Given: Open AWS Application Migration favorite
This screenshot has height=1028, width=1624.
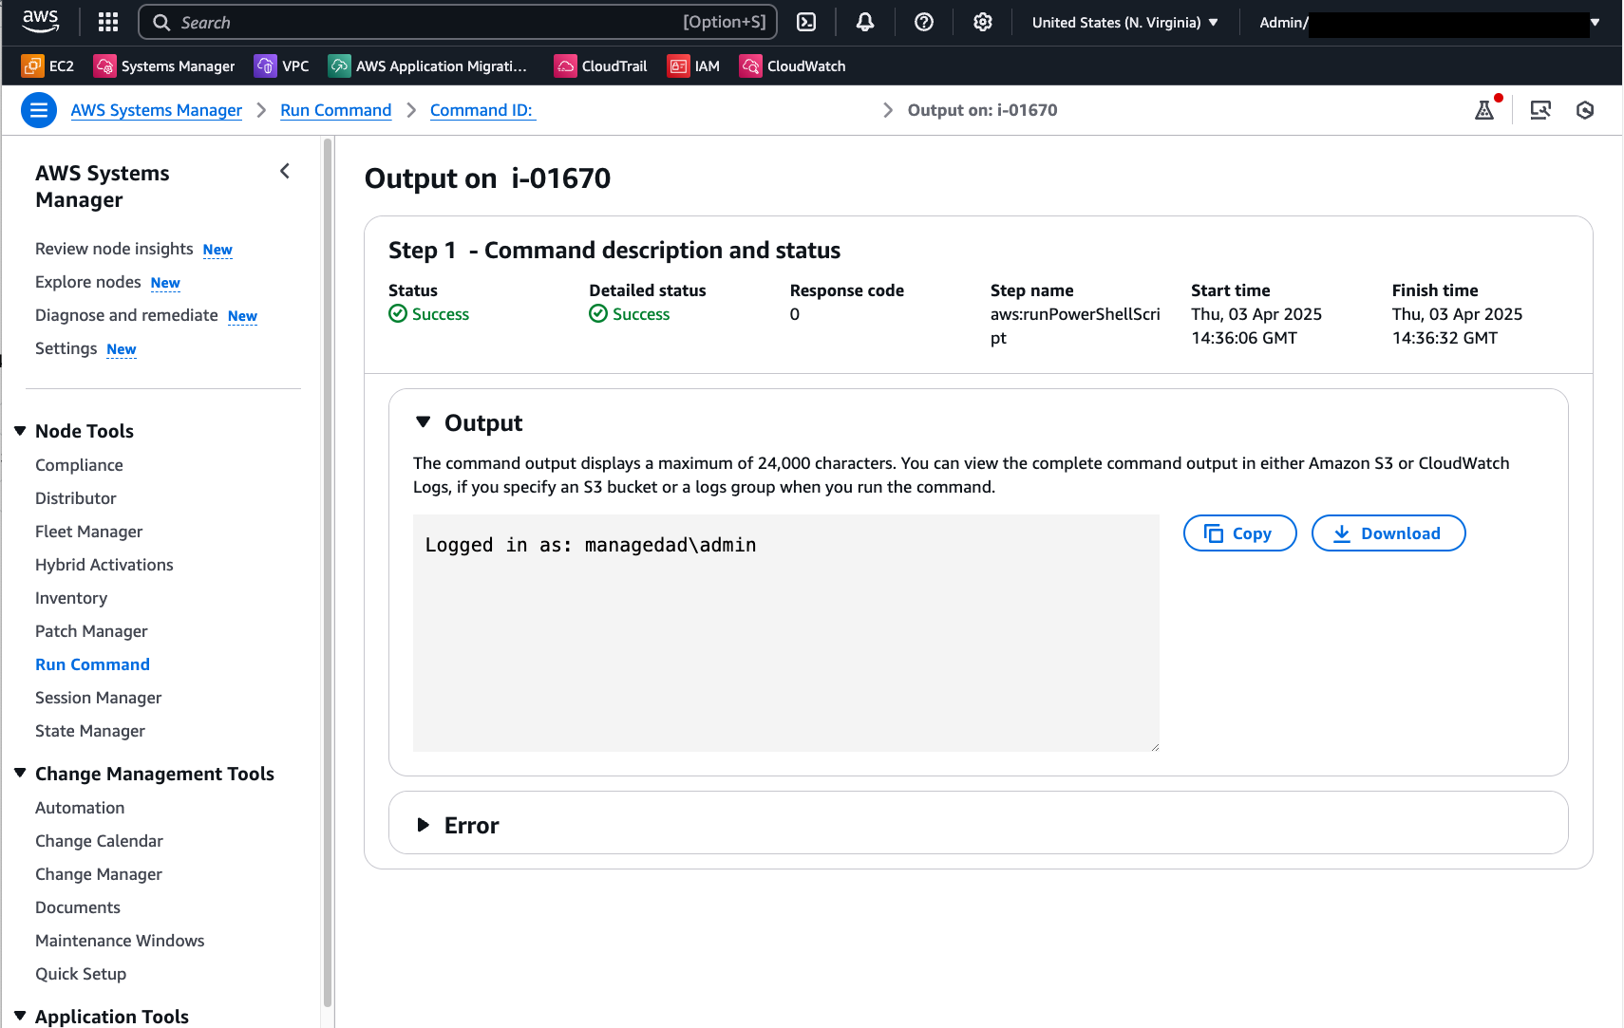Looking at the screenshot, I should (427, 65).
